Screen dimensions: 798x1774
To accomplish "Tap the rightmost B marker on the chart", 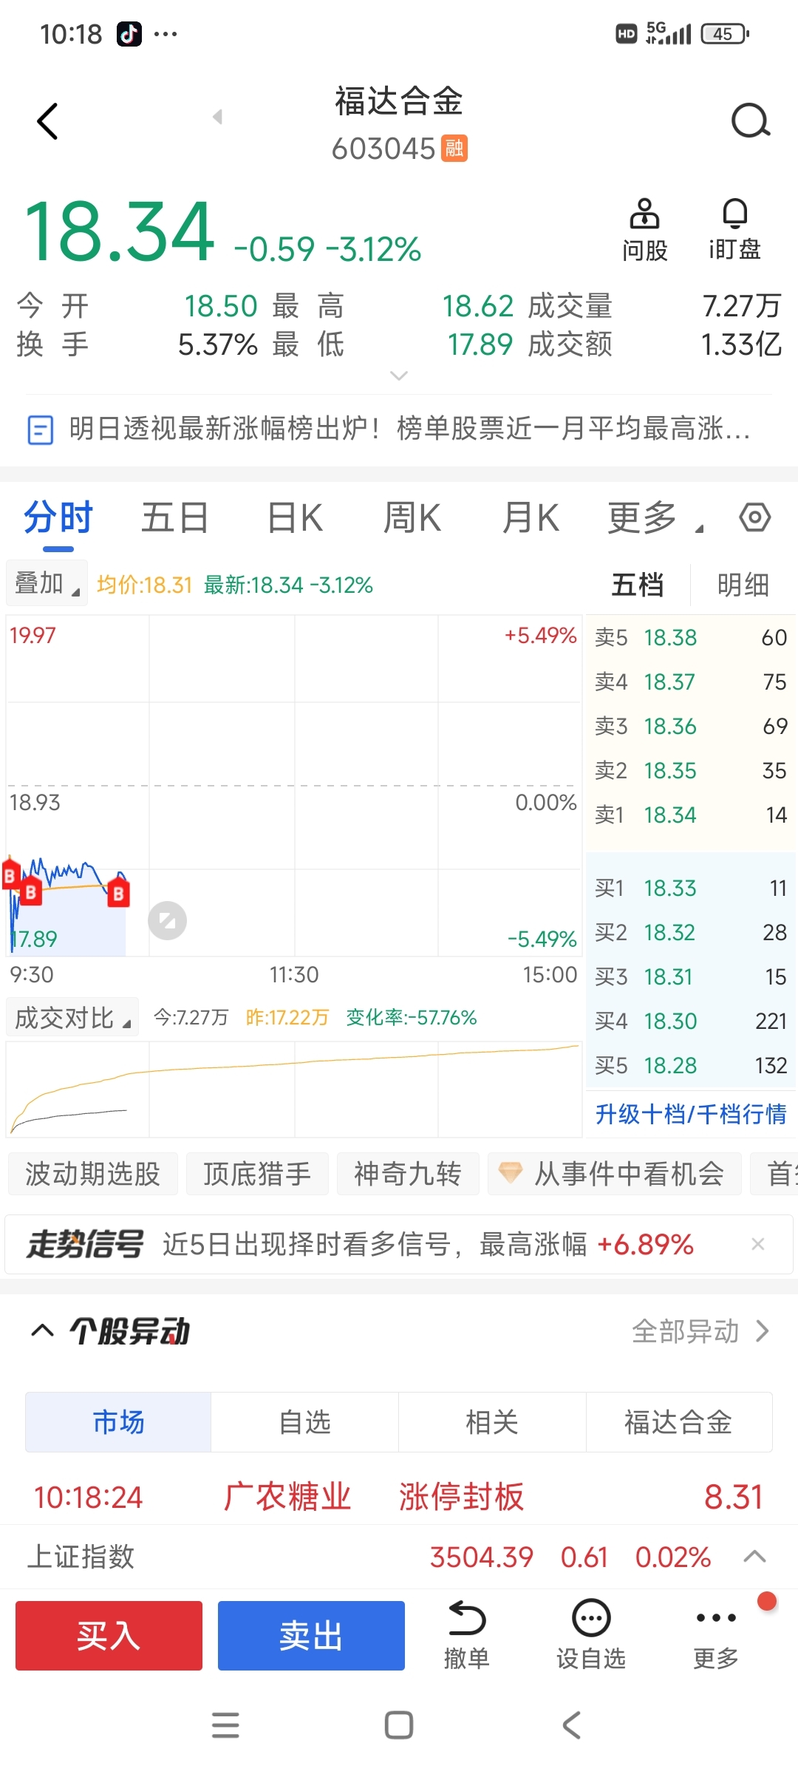I will click(118, 893).
